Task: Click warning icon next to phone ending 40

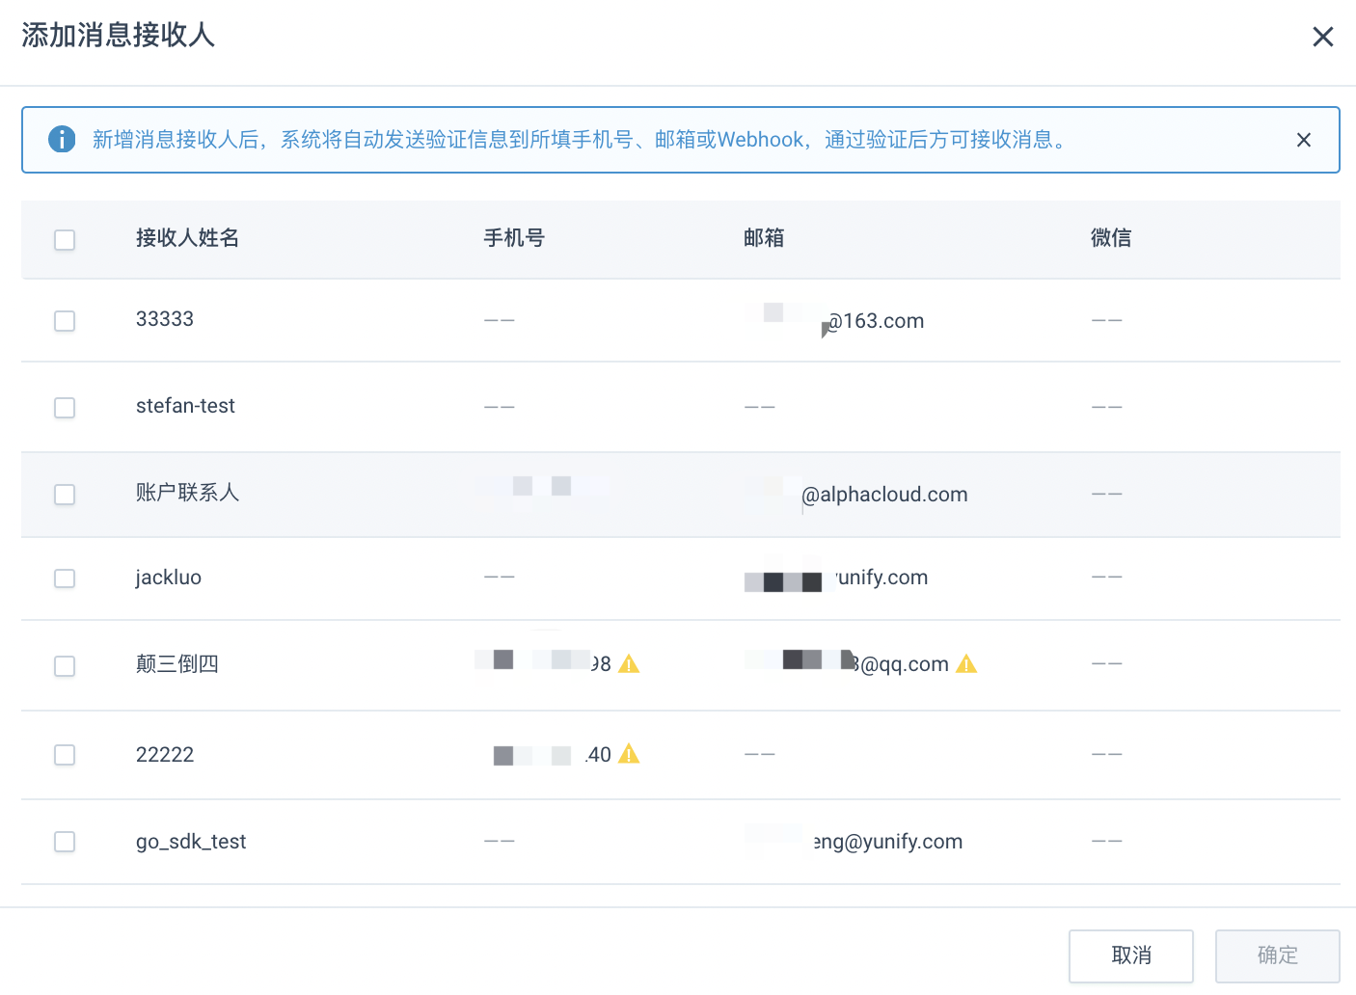Action: (x=629, y=754)
